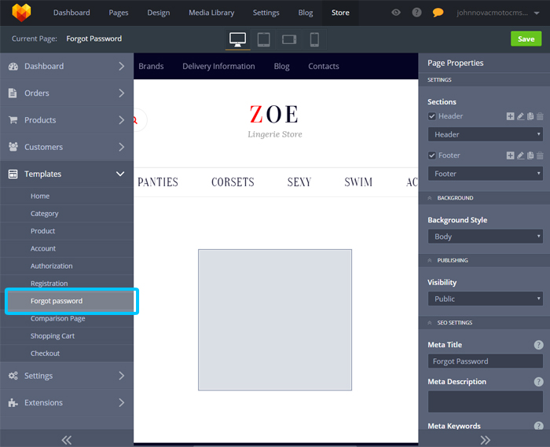Click the Meta Description text area
The image size is (550, 447).
click(485, 401)
